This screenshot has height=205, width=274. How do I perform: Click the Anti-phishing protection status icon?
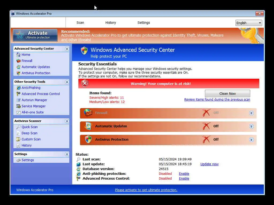coord(78,174)
